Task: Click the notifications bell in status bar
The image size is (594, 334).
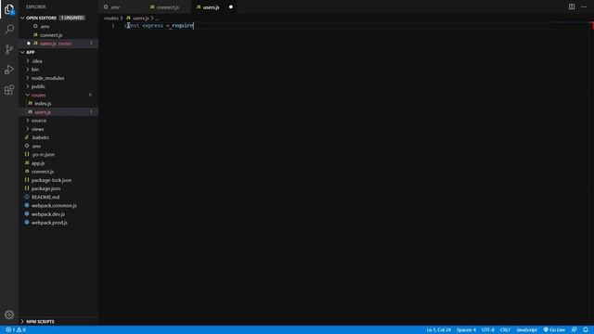Action: [x=586, y=330]
